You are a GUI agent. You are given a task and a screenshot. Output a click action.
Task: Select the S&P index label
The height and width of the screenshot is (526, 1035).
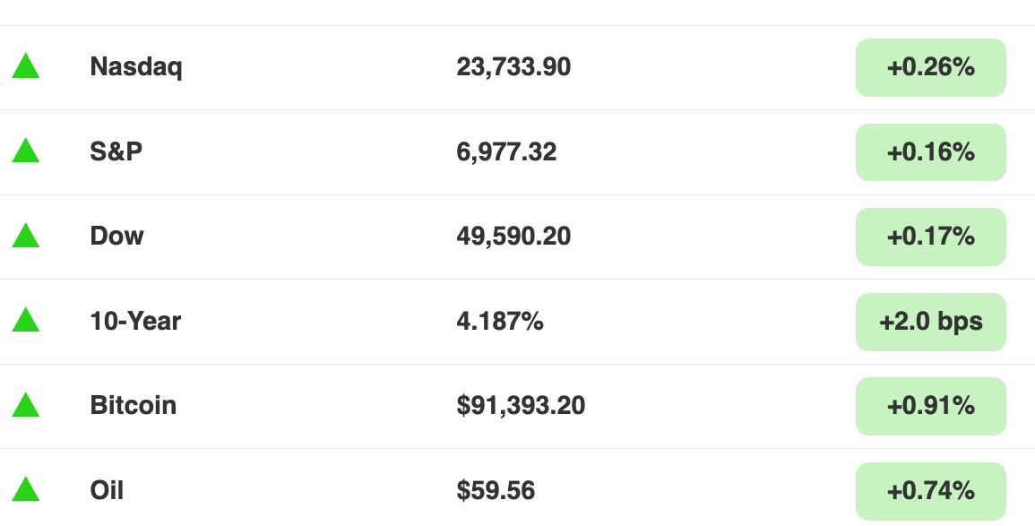click(x=116, y=151)
